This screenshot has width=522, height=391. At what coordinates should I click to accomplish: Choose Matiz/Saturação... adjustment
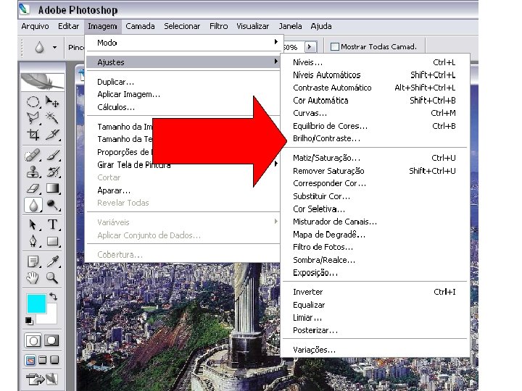point(376,158)
